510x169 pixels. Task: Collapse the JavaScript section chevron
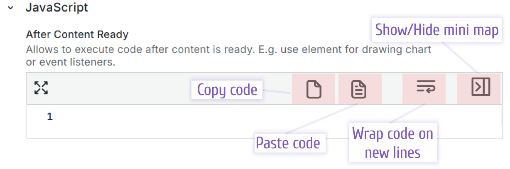point(11,8)
